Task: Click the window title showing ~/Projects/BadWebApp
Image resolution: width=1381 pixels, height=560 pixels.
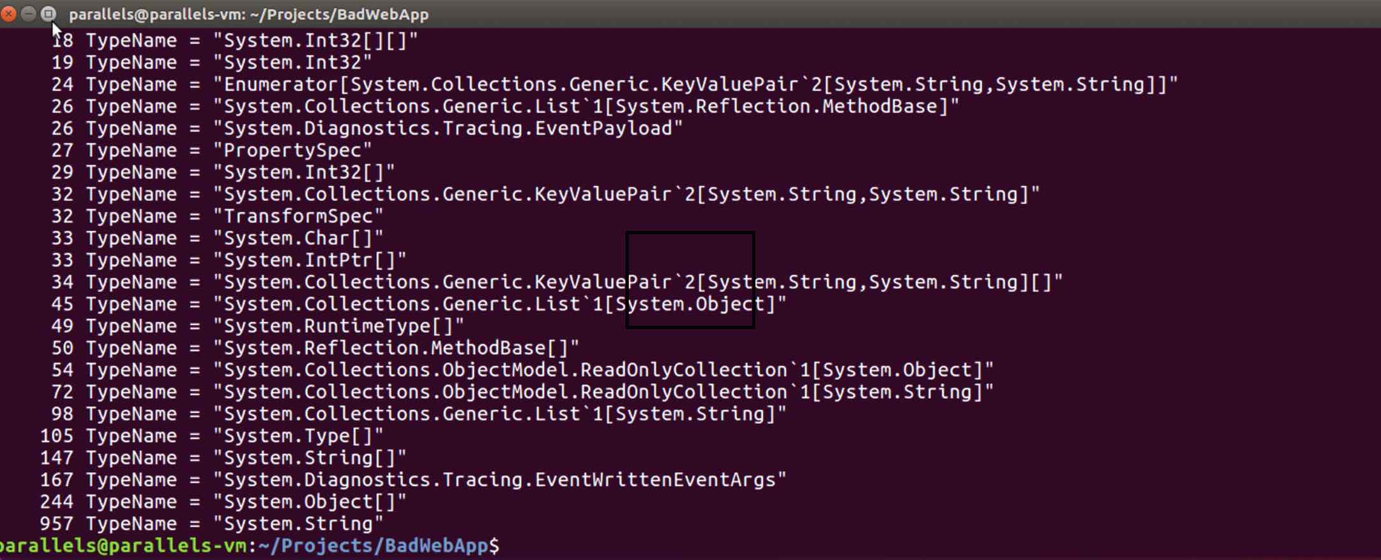Action: (248, 15)
